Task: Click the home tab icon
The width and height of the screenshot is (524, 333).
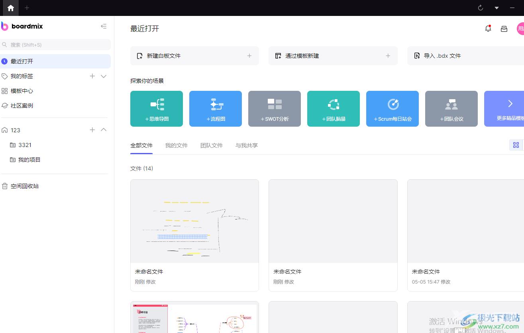Action: (11, 8)
